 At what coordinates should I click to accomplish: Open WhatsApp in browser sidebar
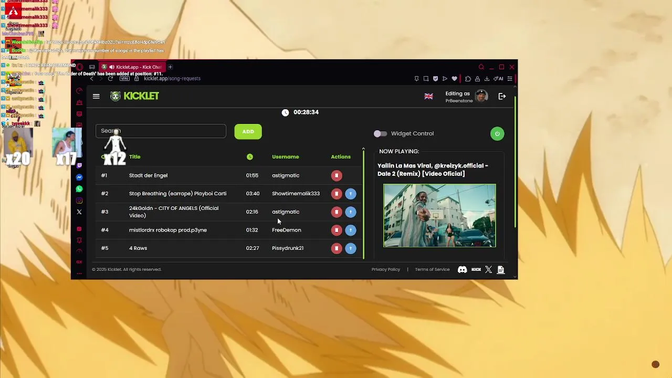click(79, 189)
